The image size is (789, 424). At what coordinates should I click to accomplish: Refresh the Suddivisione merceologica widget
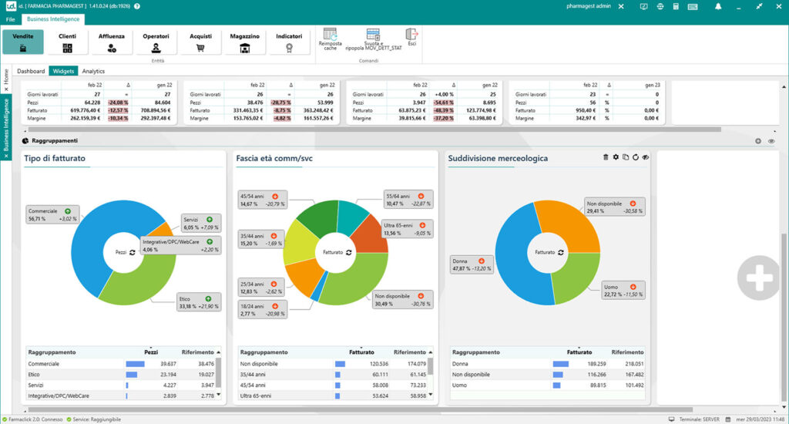tap(636, 157)
